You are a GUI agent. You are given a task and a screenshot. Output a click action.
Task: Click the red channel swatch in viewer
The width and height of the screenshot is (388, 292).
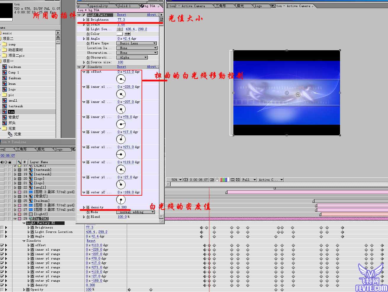(x=222, y=180)
